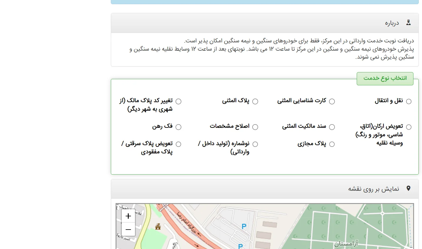Select the پلاک مجازی option

tap(332, 144)
